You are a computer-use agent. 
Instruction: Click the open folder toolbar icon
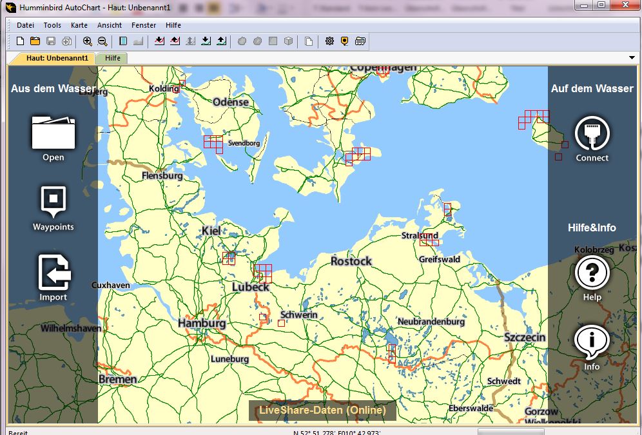35,41
